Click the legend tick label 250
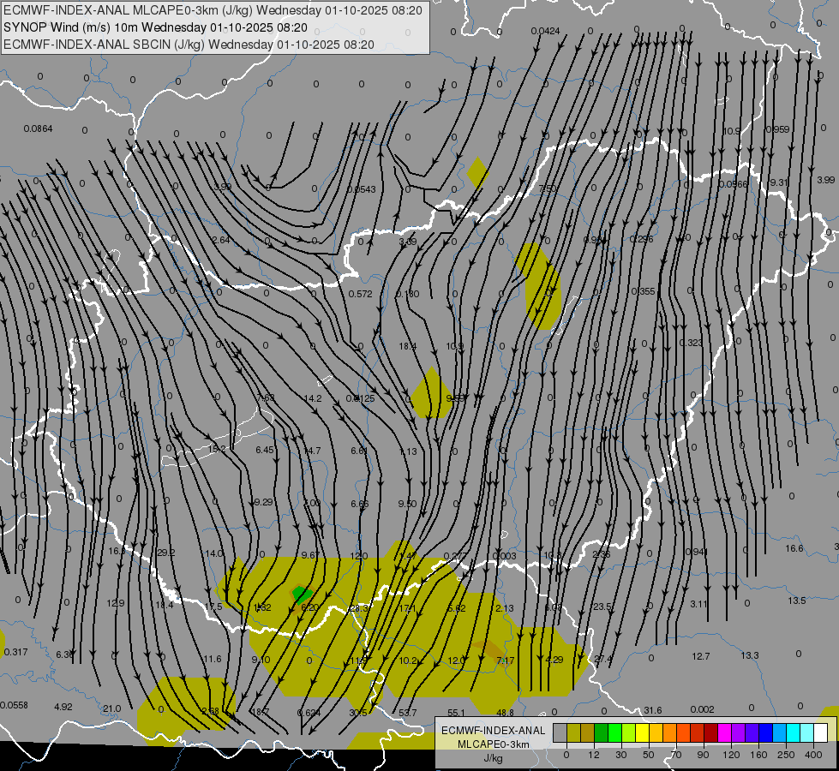Viewport: 839px width, 771px height. [786, 755]
